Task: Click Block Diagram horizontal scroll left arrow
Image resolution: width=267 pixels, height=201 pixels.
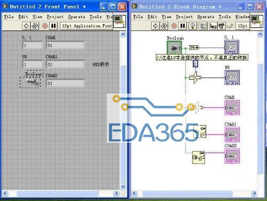Action: (x=135, y=193)
